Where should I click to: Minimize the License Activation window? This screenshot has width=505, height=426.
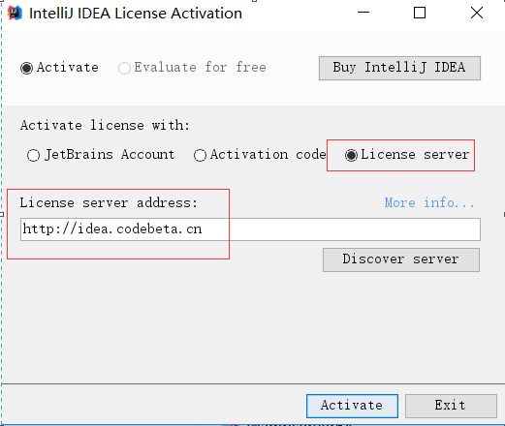363,13
